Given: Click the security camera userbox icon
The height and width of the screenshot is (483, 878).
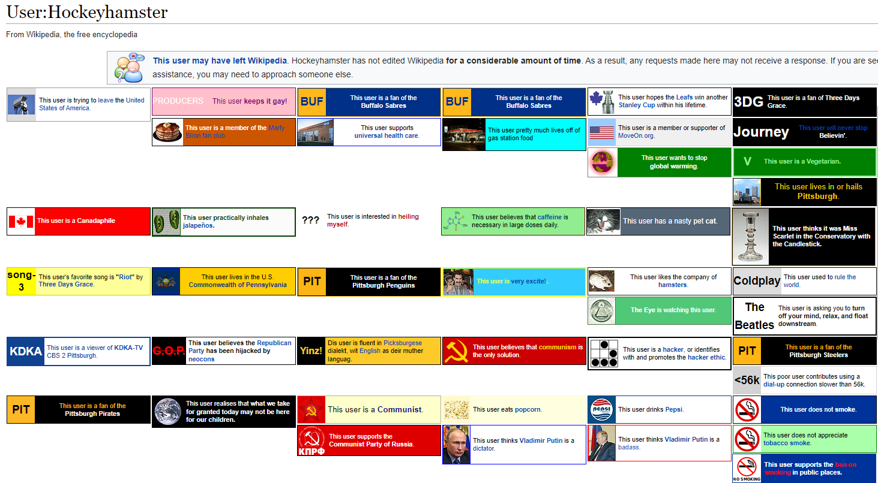Looking at the screenshot, I should click(x=22, y=104).
